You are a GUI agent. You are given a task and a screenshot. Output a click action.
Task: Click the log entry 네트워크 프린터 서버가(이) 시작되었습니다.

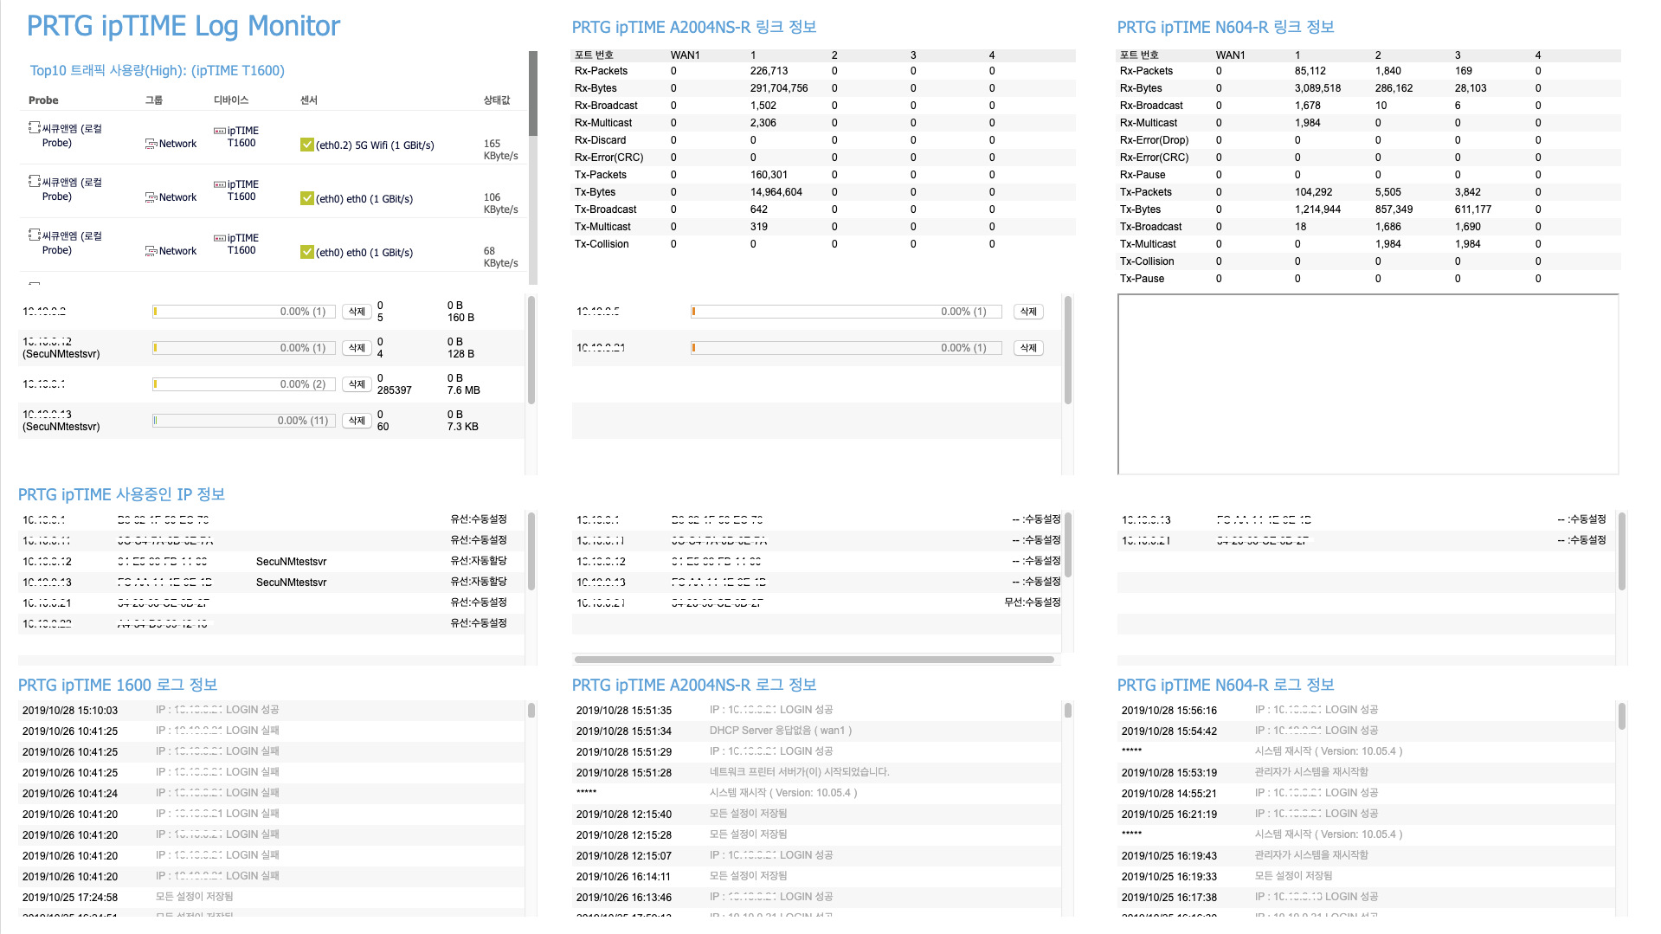pos(800,772)
